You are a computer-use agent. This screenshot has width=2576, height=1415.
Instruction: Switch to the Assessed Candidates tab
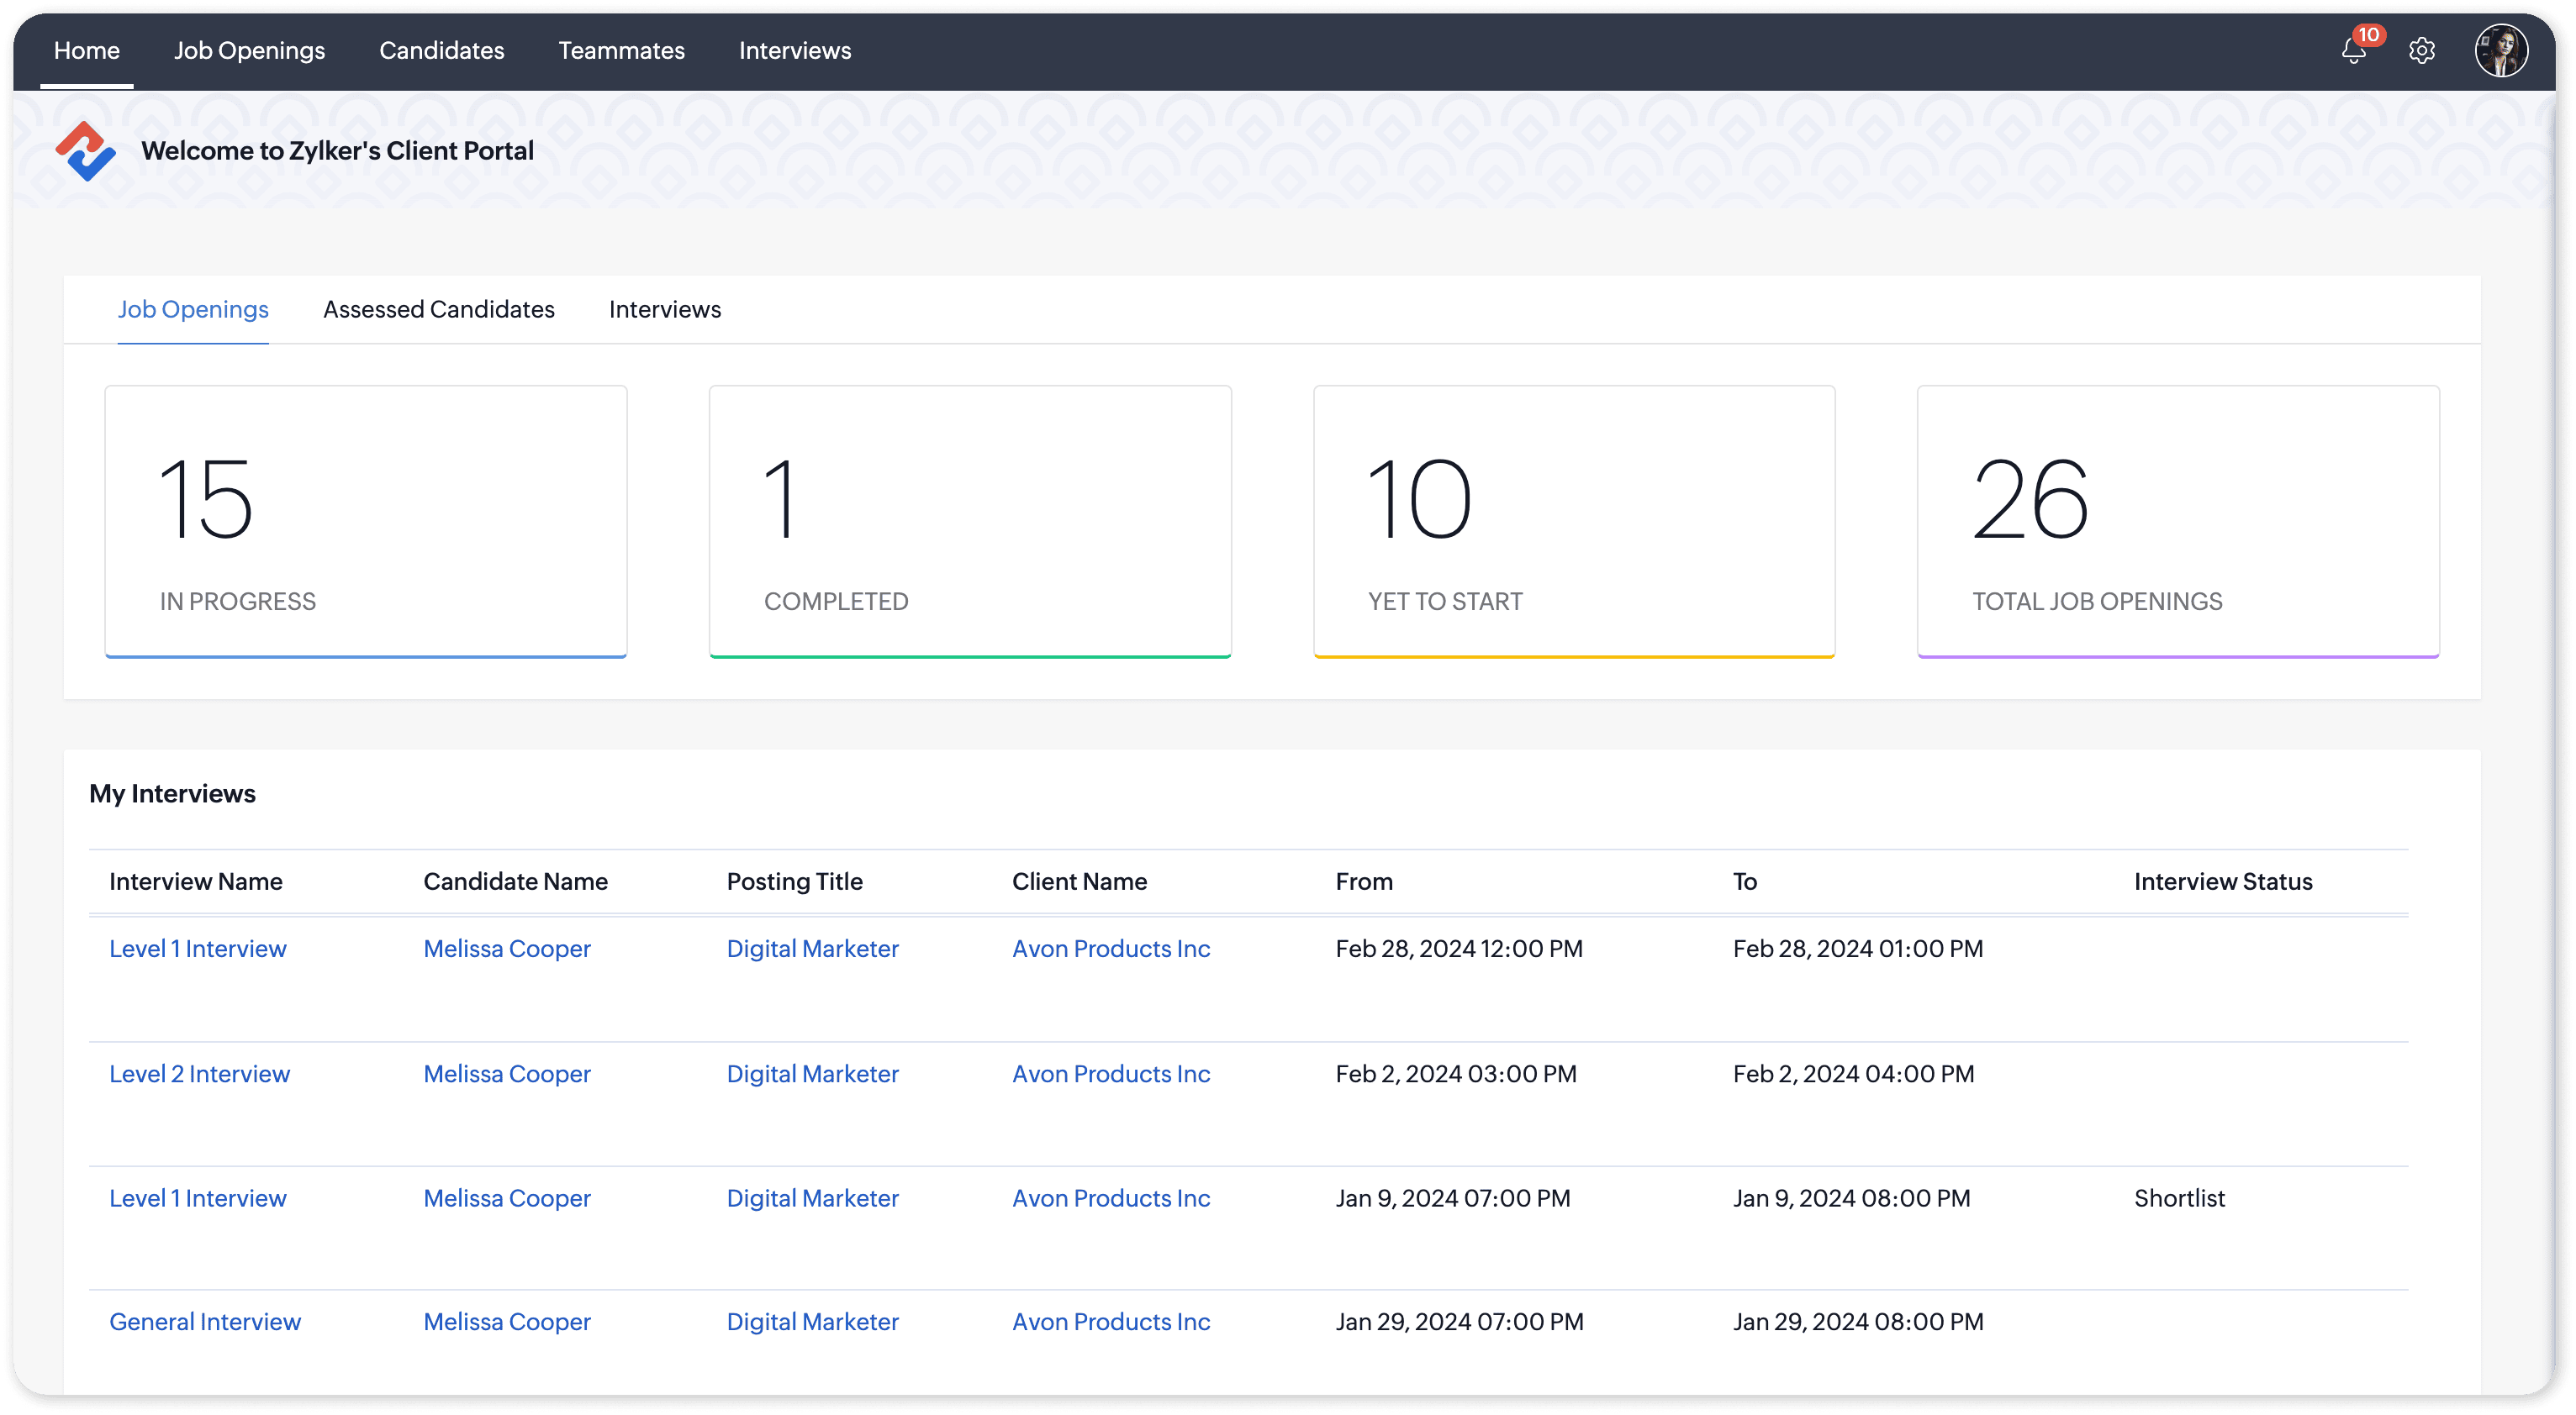pyautogui.click(x=438, y=310)
